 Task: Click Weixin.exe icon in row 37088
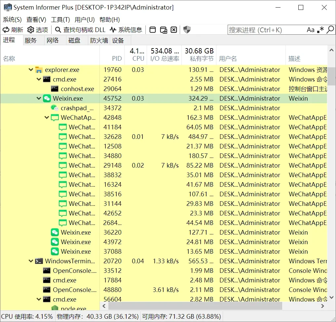[55, 251]
